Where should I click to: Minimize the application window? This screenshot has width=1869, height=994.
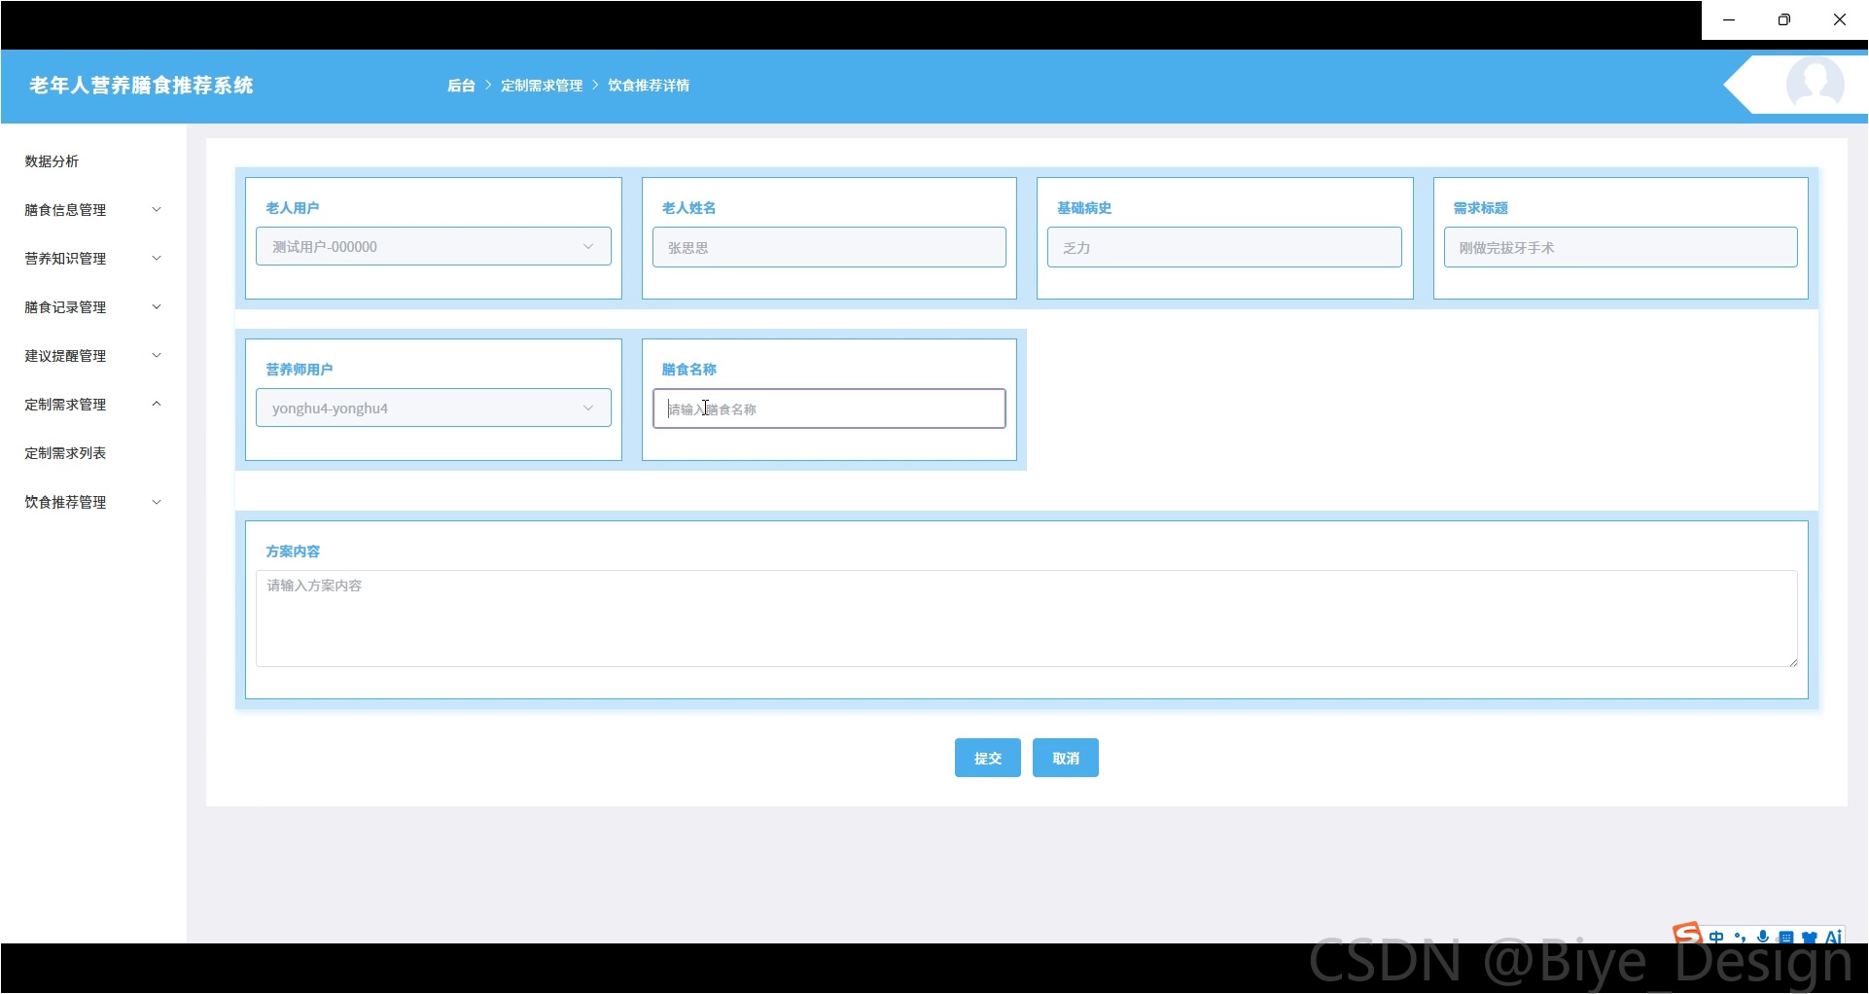click(1729, 19)
